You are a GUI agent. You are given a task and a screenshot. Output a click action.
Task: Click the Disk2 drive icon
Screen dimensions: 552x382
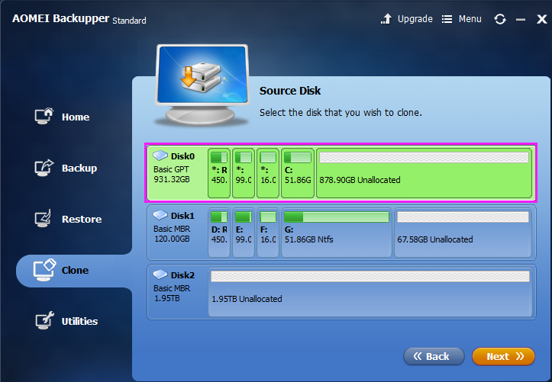(x=160, y=274)
